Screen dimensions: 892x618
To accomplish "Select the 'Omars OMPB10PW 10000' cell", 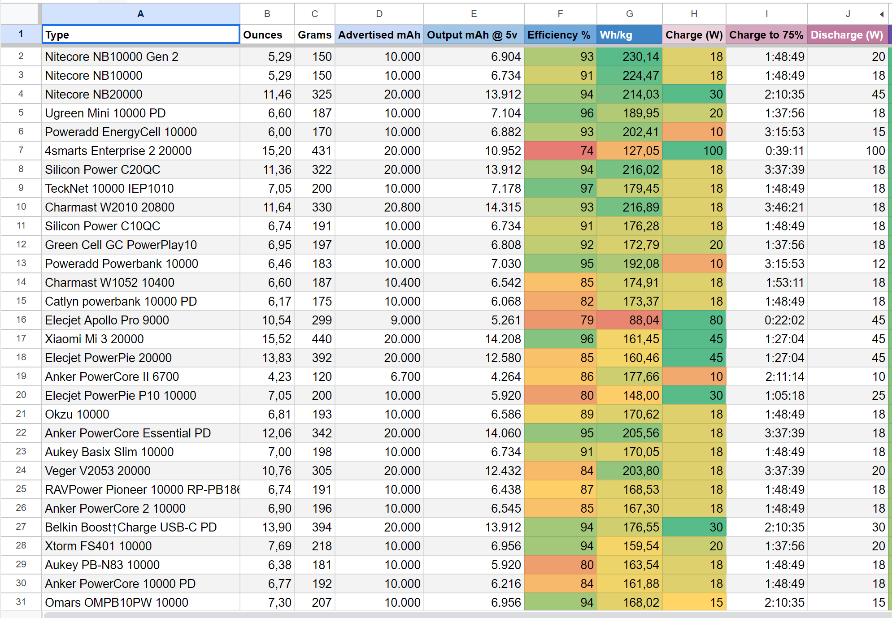I will pos(141,602).
